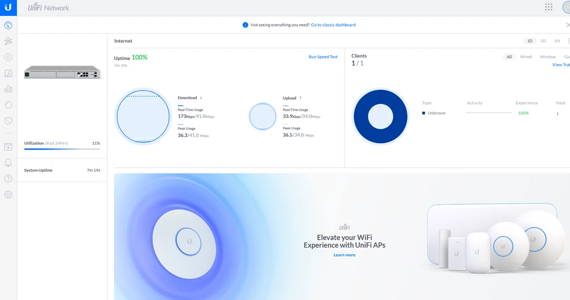This screenshot has width=570, height=300.
Task: Open the Insights circle sidebar icon
Action: (8, 105)
